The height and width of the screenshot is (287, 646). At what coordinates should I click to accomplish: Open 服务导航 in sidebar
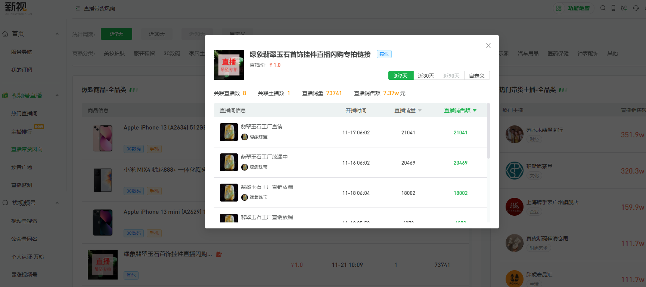pos(22,52)
